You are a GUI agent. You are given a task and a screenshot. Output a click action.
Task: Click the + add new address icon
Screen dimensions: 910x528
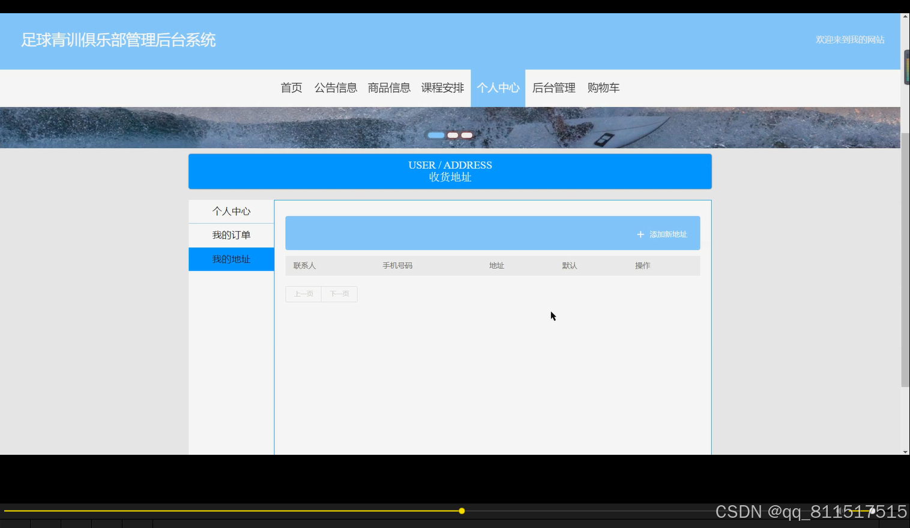pyautogui.click(x=640, y=234)
